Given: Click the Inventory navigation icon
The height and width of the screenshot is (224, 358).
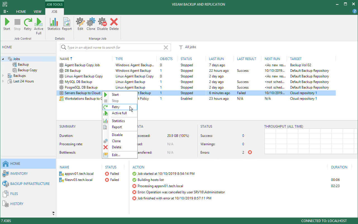Looking at the screenshot, I should click(6, 174).
